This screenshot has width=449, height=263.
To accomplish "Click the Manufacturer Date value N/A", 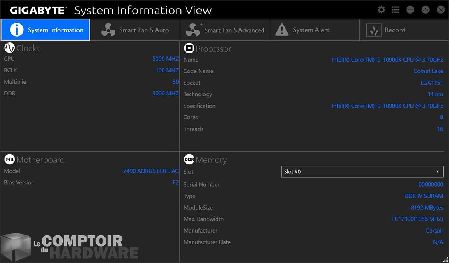I will coord(438,242).
